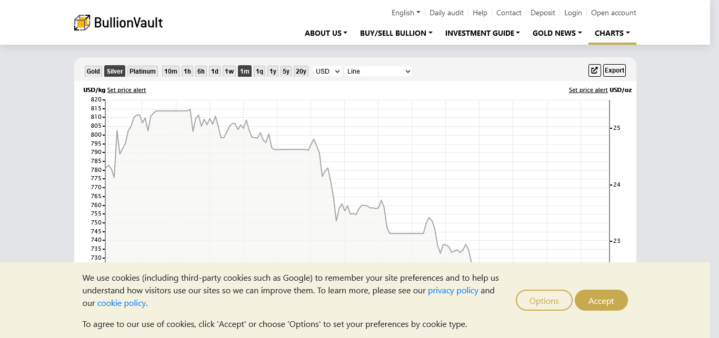The height and width of the screenshot is (338, 719).
Task: Choose the 20y time range
Action: click(x=301, y=71)
